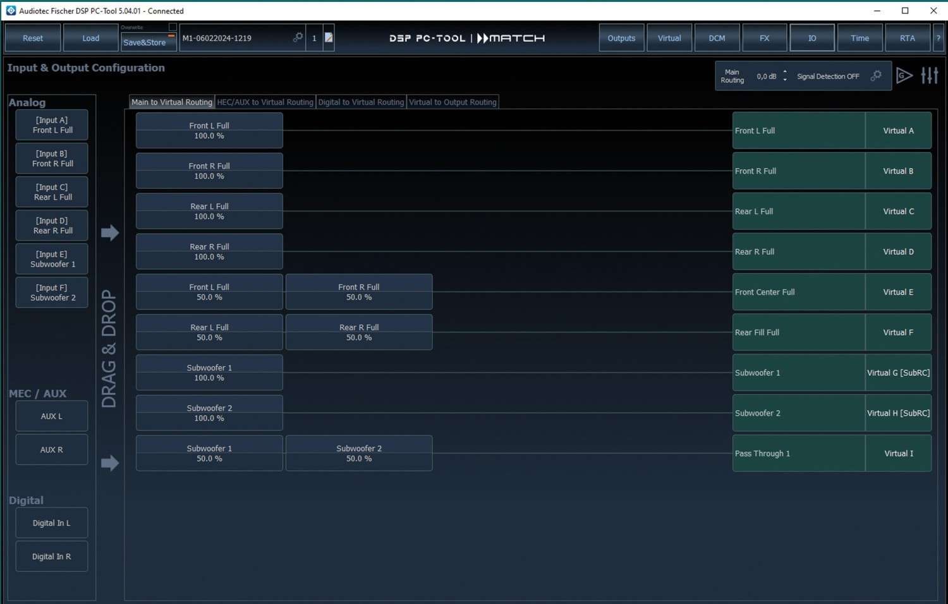Click Subwoofer 2 100.0 % routing block
This screenshot has height=604, width=948.
click(x=209, y=413)
